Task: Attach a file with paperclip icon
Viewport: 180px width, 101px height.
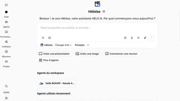Action: coord(145,38)
